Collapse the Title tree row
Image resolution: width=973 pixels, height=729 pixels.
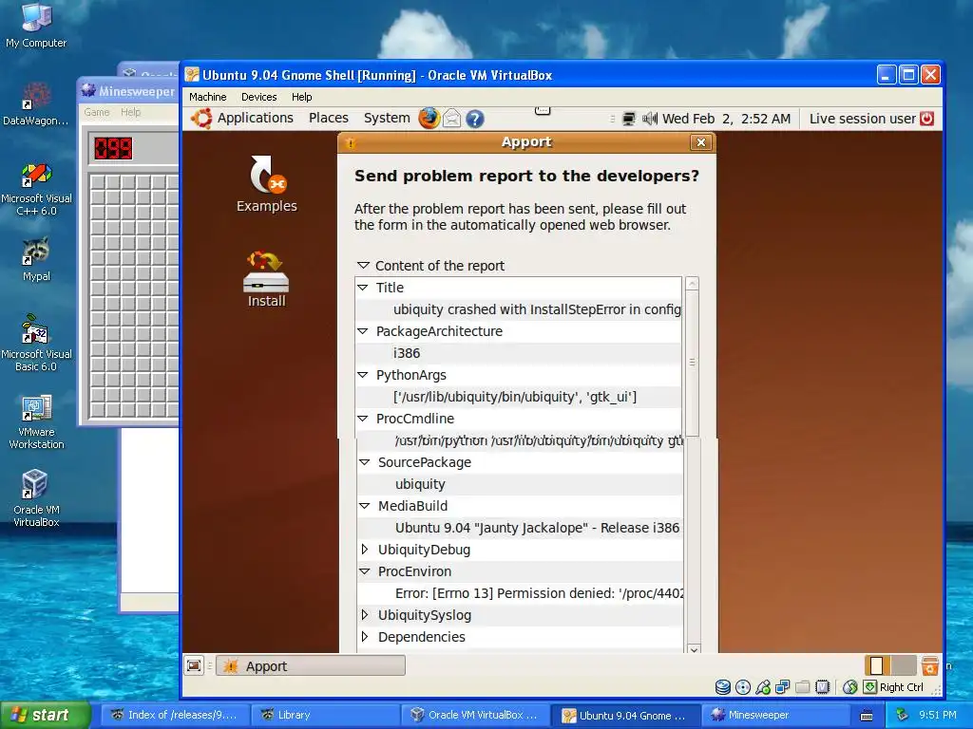click(x=363, y=288)
